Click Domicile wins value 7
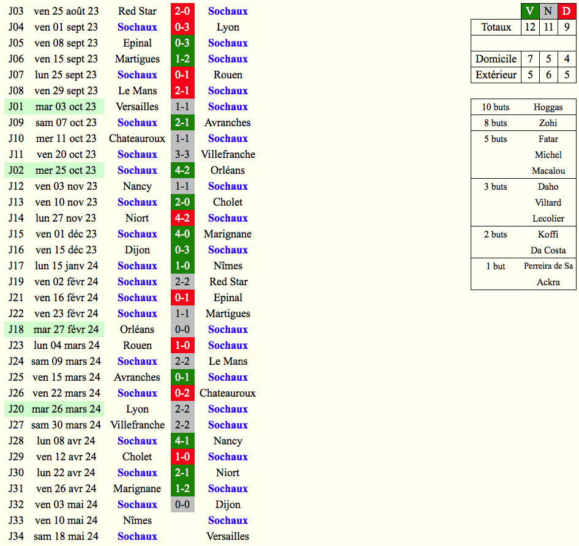579x546 pixels. point(530,59)
